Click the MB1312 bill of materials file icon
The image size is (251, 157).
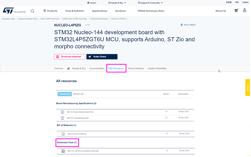point(63,134)
